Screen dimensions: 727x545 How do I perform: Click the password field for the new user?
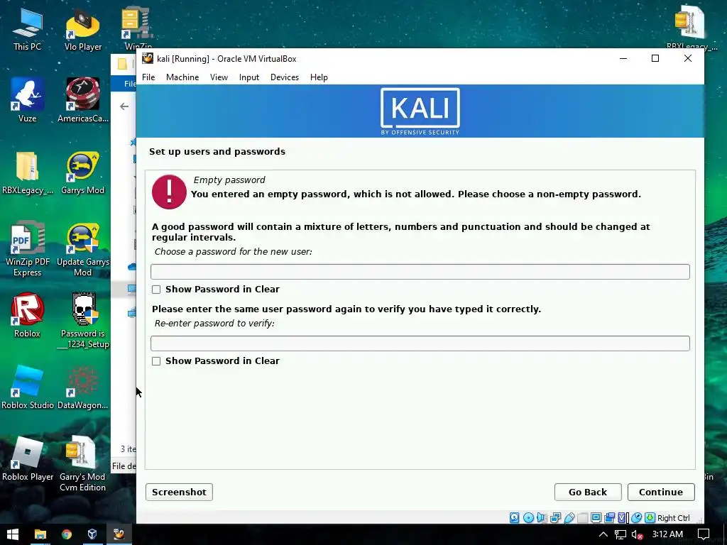tap(420, 272)
